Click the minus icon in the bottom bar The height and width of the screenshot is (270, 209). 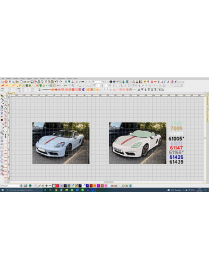coord(50,185)
